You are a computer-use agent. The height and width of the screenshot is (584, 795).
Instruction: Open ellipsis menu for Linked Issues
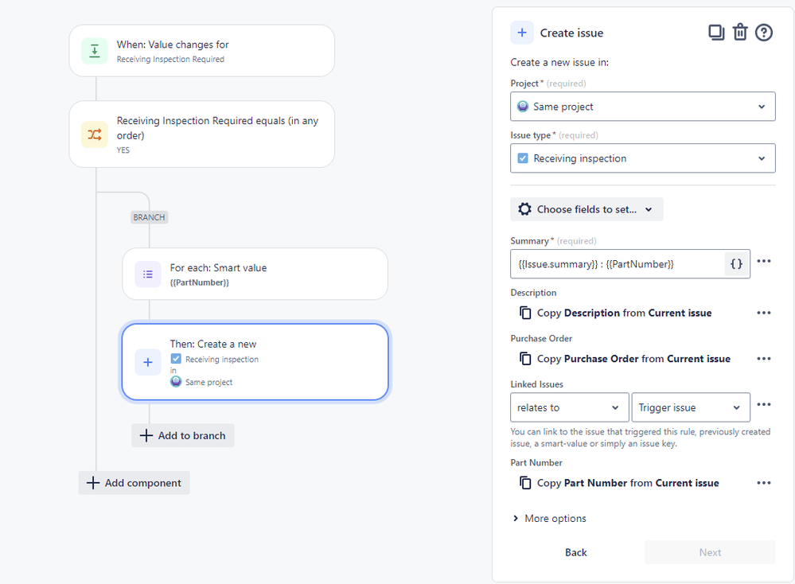(x=763, y=404)
